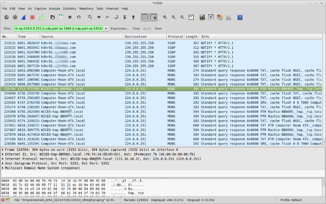Open the File menu
326x204 pixels.
4,9
